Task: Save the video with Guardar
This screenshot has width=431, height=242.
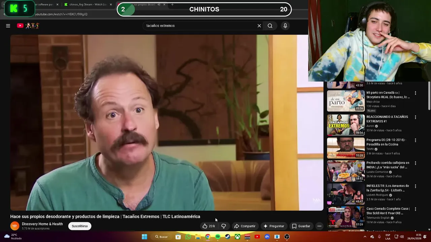Action: pos(301,226)
